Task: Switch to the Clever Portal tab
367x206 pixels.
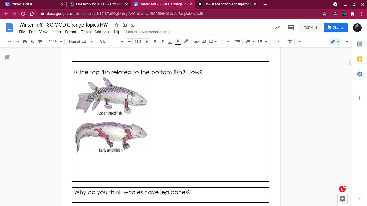Action: pyautogui.click(x=32, y=4)
